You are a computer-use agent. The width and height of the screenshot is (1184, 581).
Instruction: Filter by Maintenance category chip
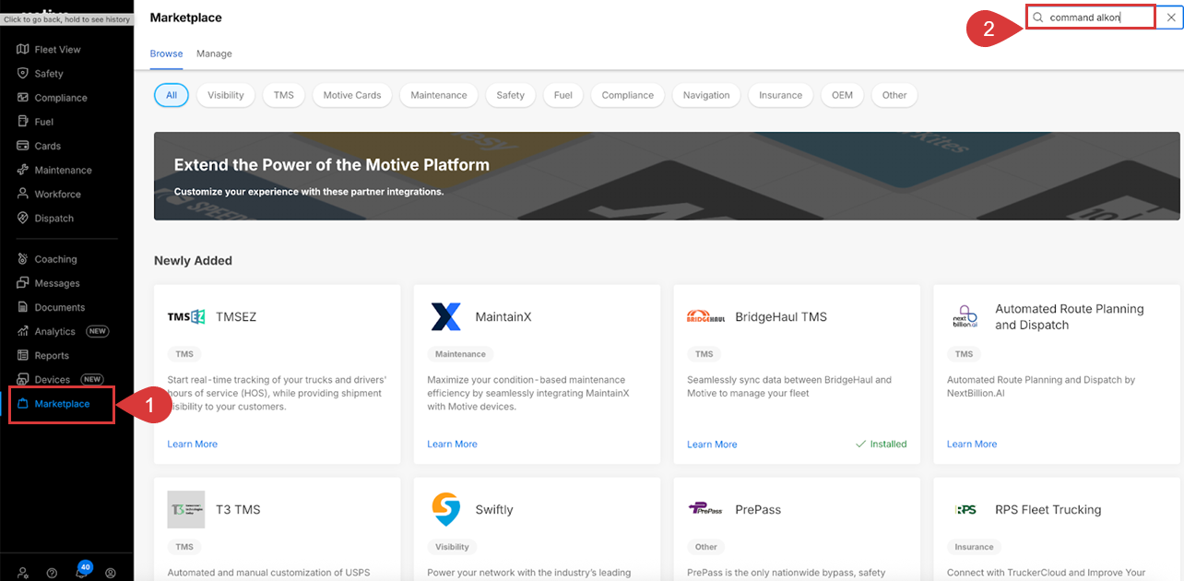point(439,95)
